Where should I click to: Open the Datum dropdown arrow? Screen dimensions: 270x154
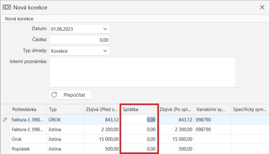pos(105,29)
